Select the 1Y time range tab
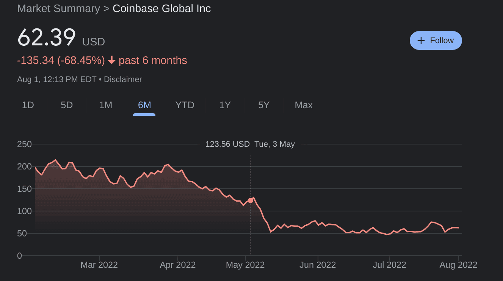This screenshot has height=281, width=503. tap(225, 105)
